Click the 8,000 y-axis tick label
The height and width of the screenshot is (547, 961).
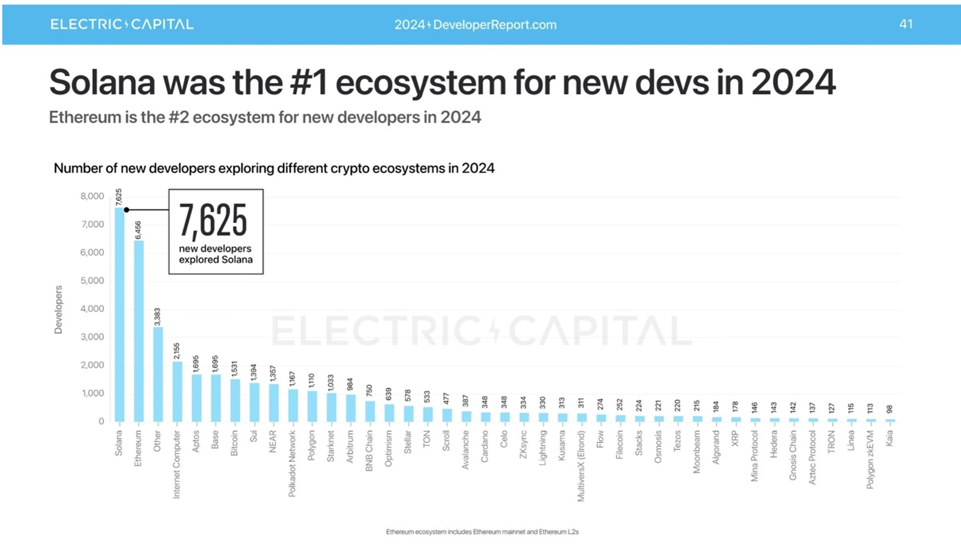point(92,196)
